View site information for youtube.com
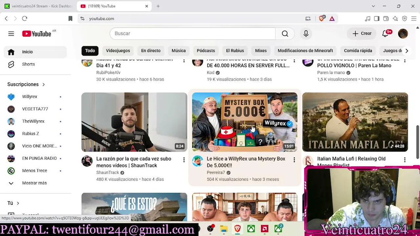 (82, 19)
